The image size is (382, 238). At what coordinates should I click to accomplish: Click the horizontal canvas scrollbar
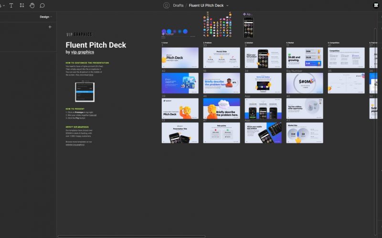(132, 236)
